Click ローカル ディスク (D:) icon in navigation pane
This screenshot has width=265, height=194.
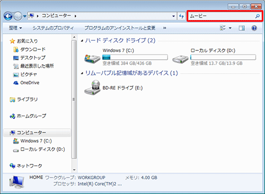tap(16, 150)
